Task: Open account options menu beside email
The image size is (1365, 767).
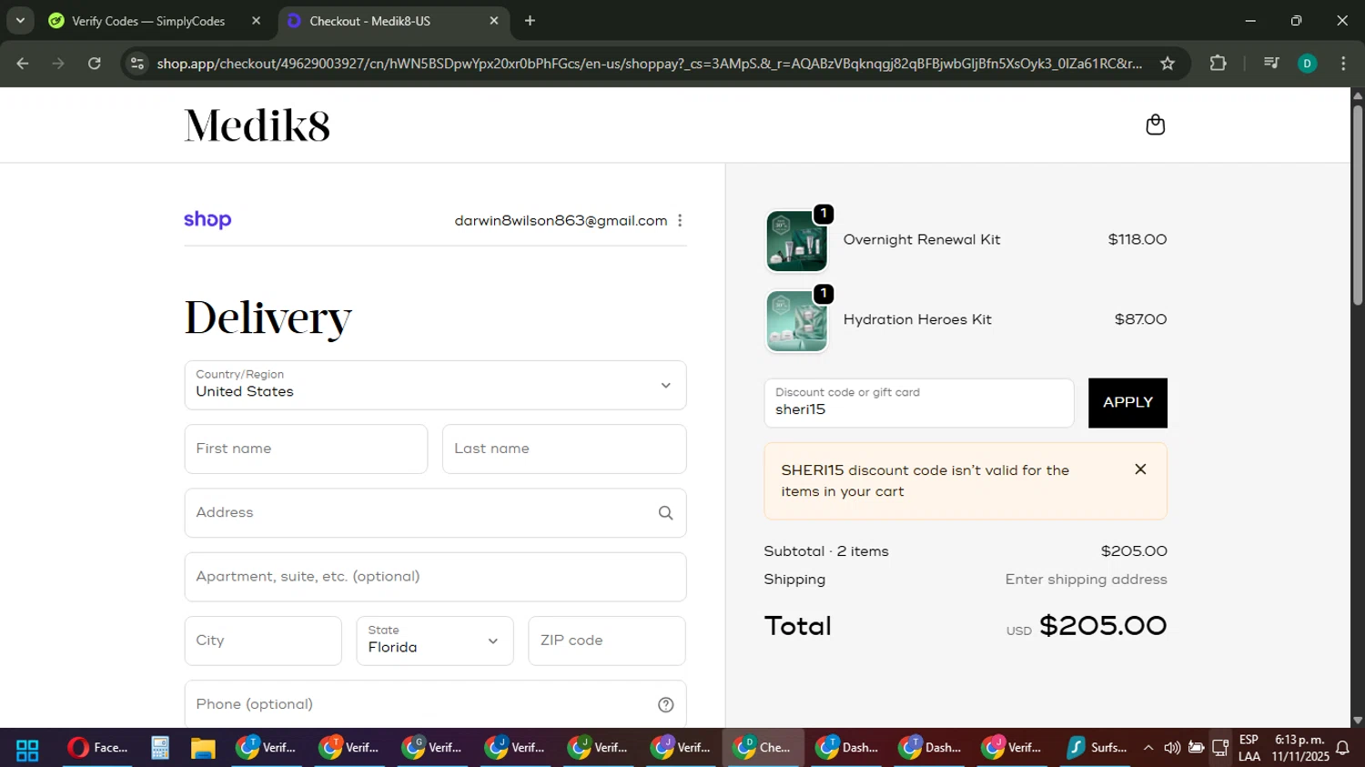Action: click(680, 220)
